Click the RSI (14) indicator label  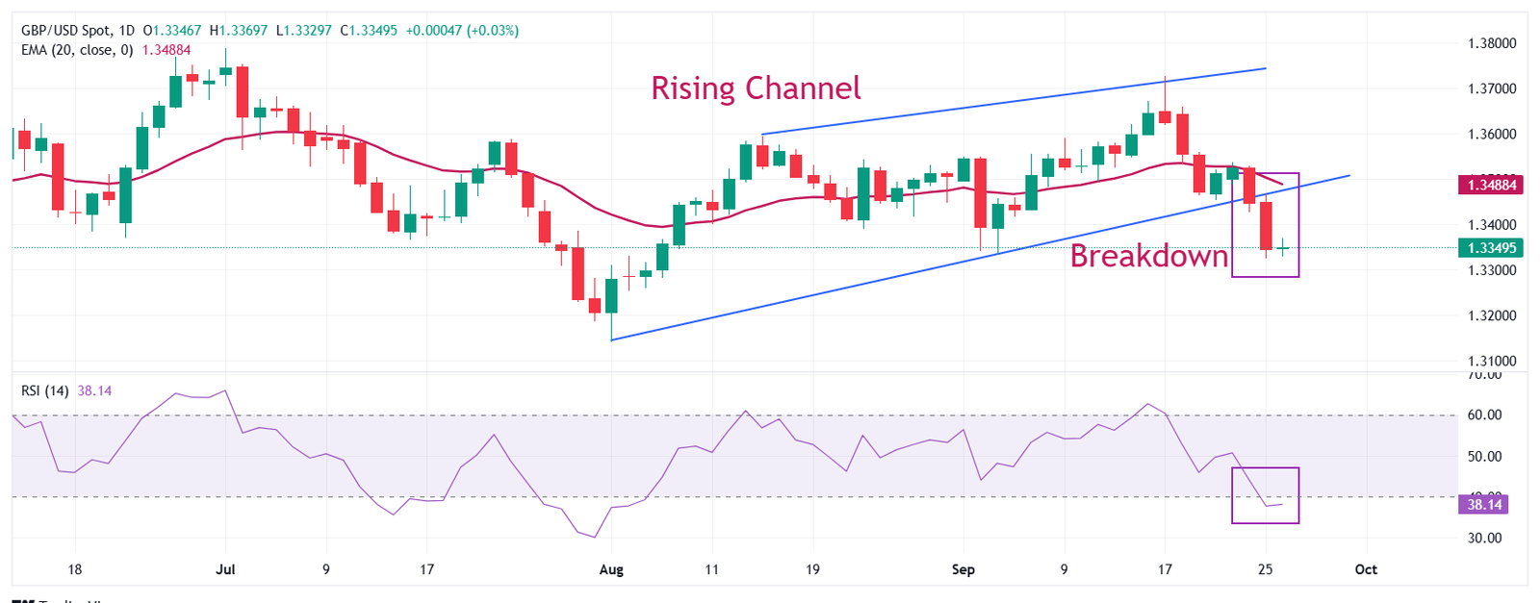point(45,390)
